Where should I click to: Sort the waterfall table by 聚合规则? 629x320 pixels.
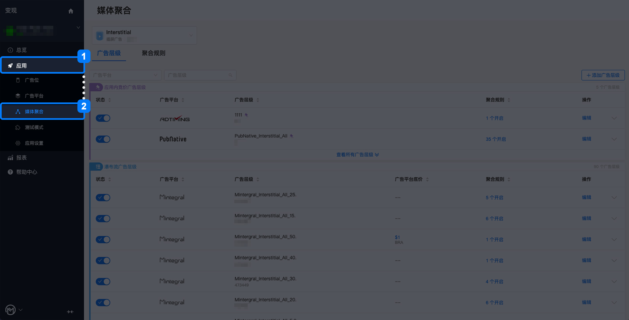click(x=509, y=179)
